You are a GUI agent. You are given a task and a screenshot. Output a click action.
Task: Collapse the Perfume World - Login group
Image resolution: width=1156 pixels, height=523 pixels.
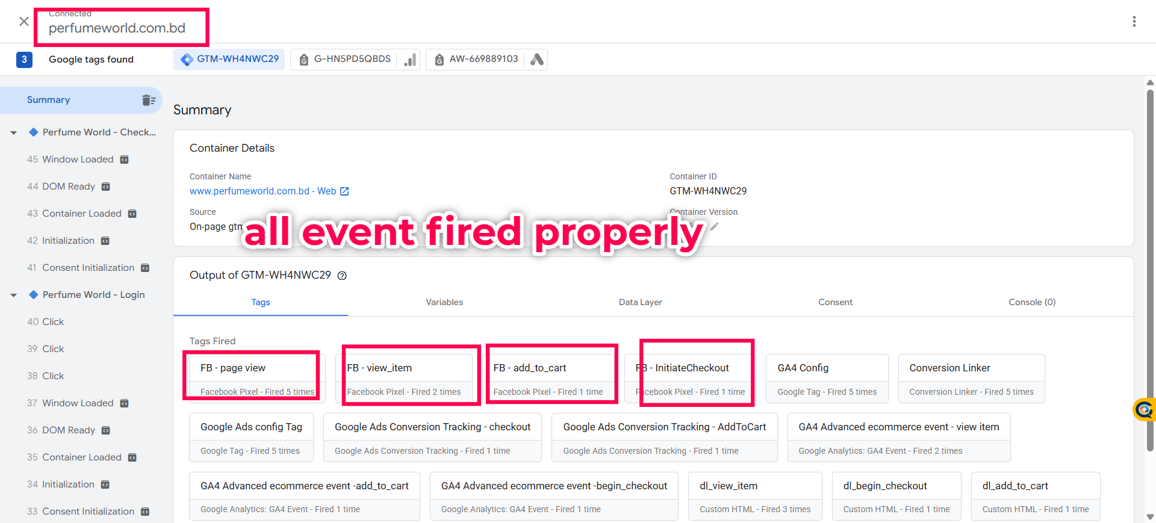13,295
